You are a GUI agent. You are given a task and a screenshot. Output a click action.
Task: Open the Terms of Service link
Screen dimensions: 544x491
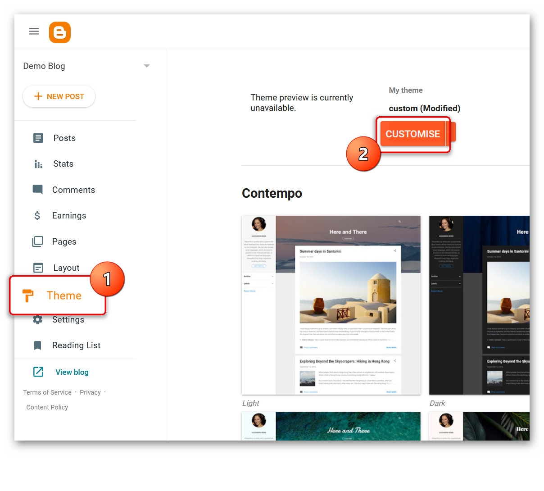pyautogui.click(x=47, y=392)
